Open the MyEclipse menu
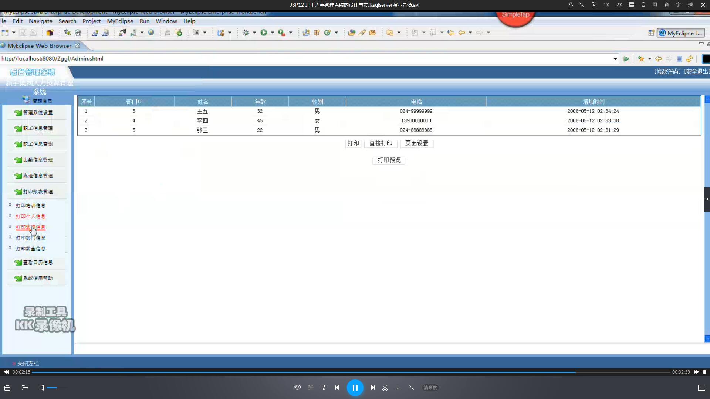Viewport: 710px width, 399px height. click(x=120, y=21)
